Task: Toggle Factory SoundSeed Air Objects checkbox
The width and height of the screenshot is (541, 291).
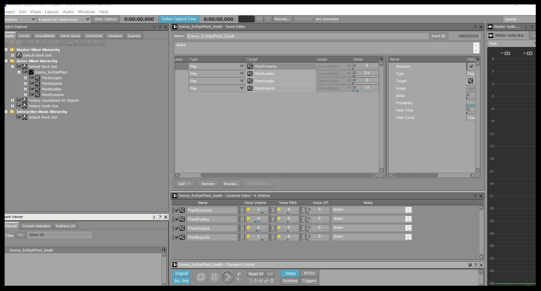Action: [x=20, y=100]
